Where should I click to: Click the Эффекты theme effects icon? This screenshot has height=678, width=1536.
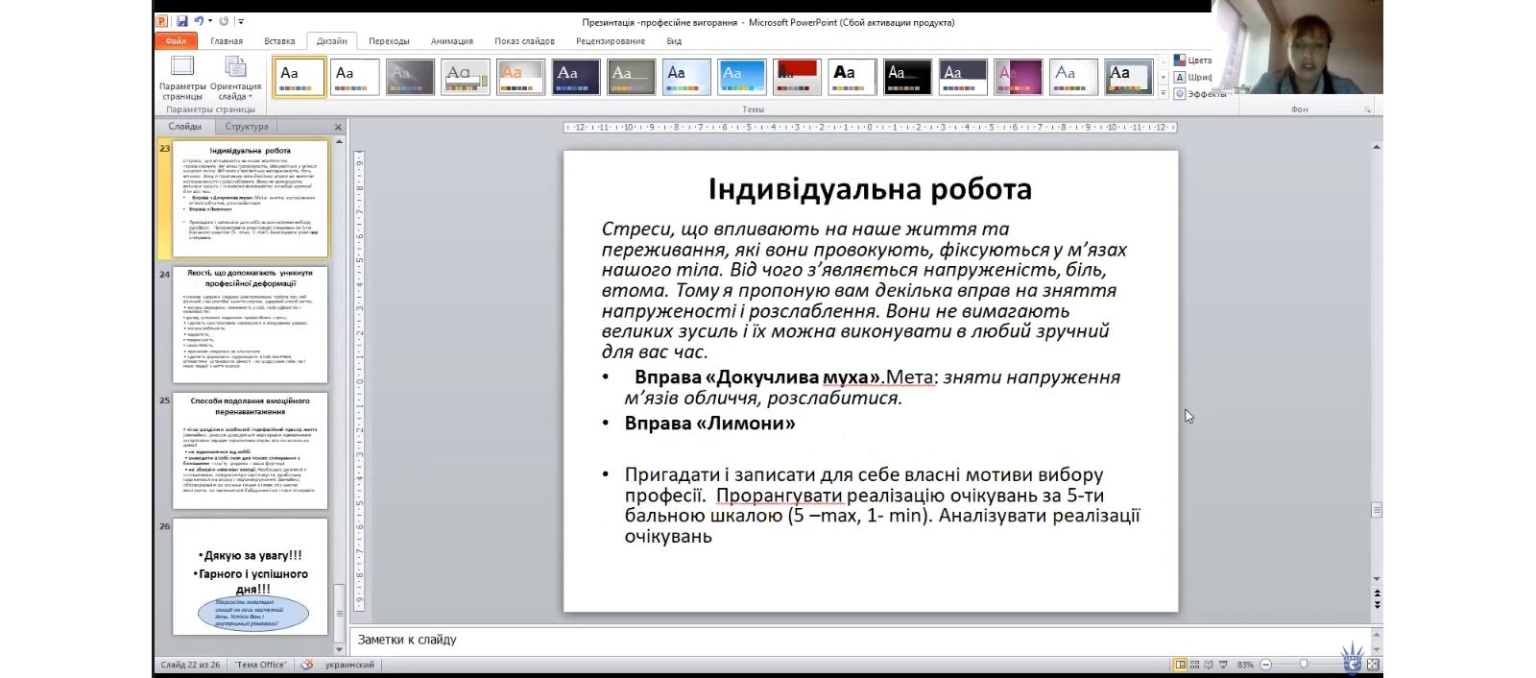pyautogui.click(x=1180, y=93)
